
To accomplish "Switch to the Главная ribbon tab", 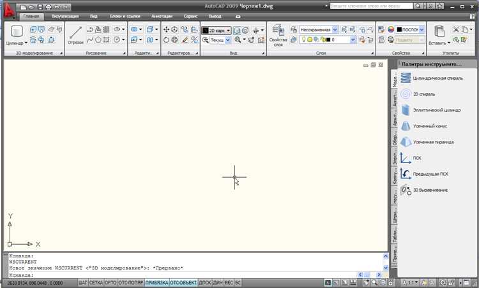I will point(31,16).
